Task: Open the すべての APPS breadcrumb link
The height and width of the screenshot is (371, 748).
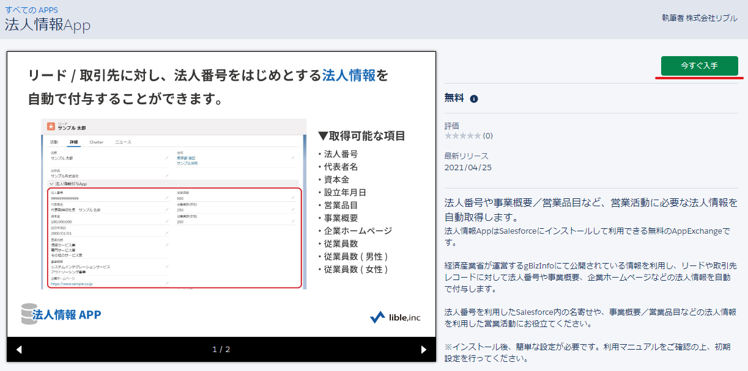Action: pos(31,10)
